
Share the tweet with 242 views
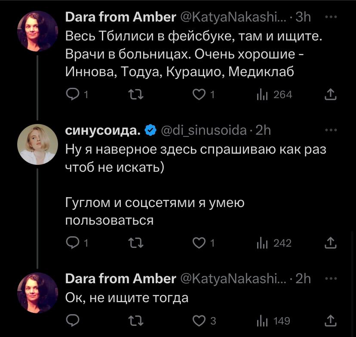coord(330,243)
